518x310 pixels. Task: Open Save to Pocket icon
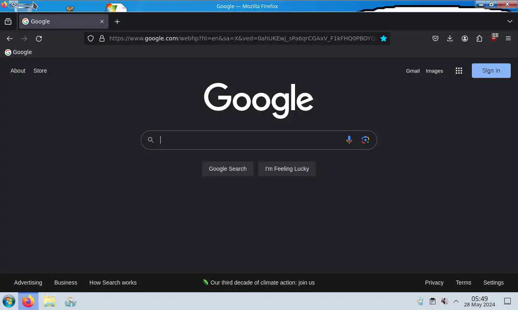point(435,38)
